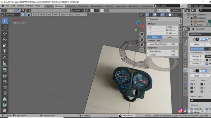Click the edge Bevel Weight slider

163,51
